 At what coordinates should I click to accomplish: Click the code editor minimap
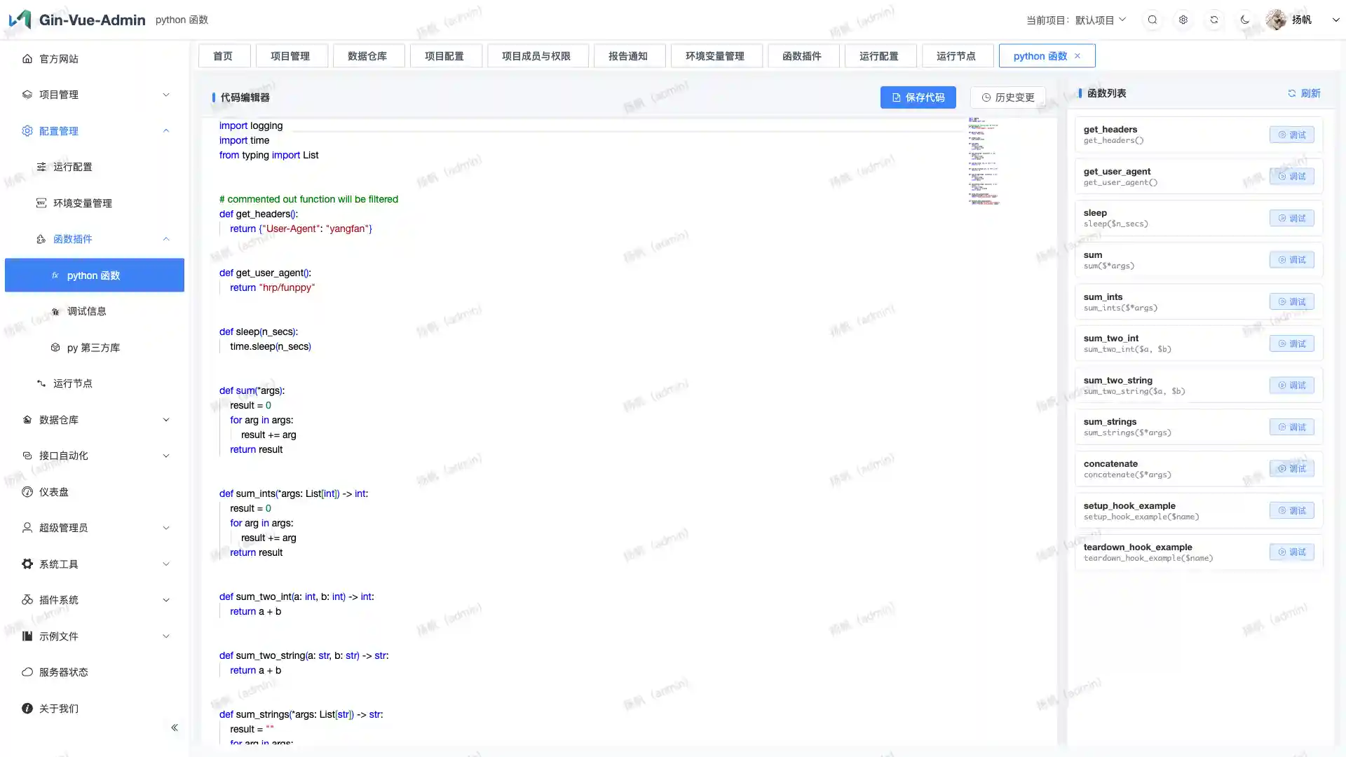[x=984, y=161]
